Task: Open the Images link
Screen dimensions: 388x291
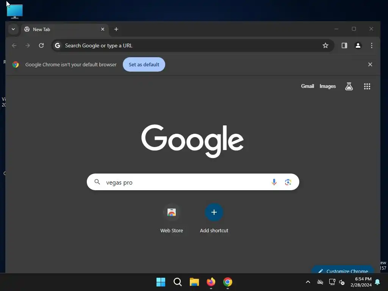Action: 328,86
